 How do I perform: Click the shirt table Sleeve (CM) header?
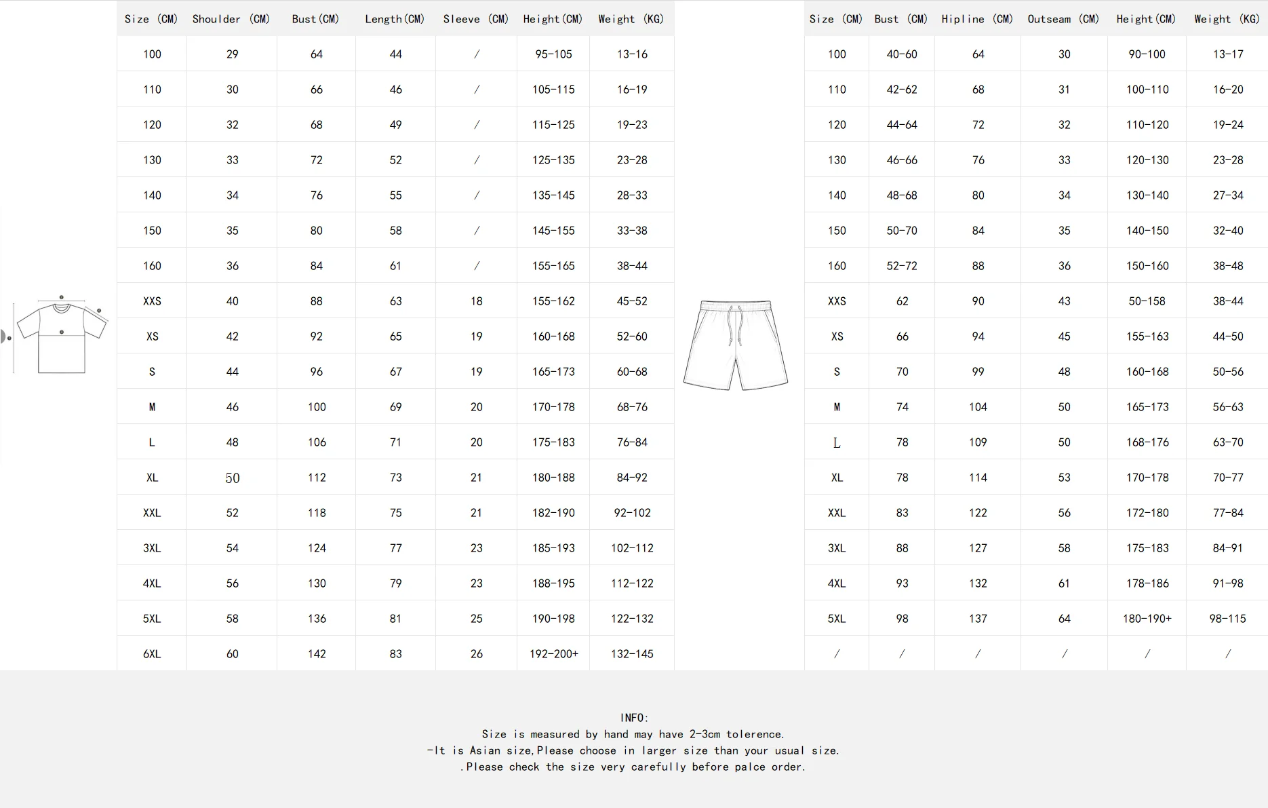(x=476, y=19)
